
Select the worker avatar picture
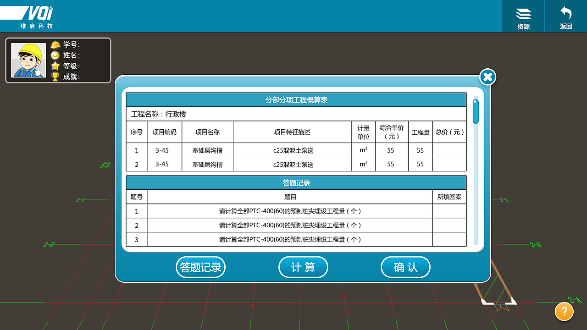coord(28,60)
